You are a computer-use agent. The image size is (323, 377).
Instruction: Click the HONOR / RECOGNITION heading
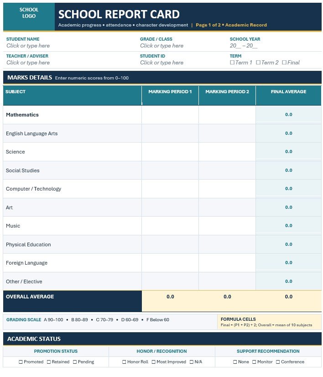[x=161, y=351]
